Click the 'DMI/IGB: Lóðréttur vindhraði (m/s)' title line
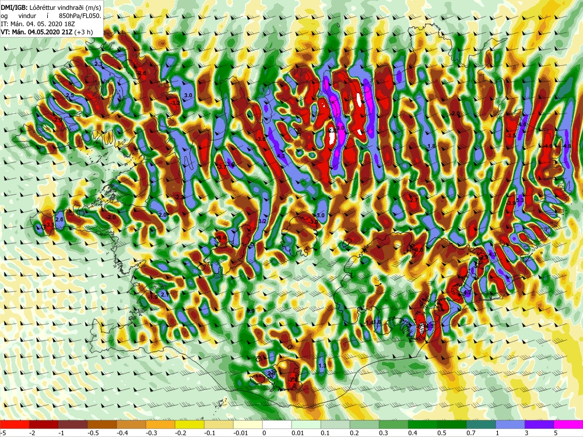Viewport: 583px width, 437px height. click(51, 8)
